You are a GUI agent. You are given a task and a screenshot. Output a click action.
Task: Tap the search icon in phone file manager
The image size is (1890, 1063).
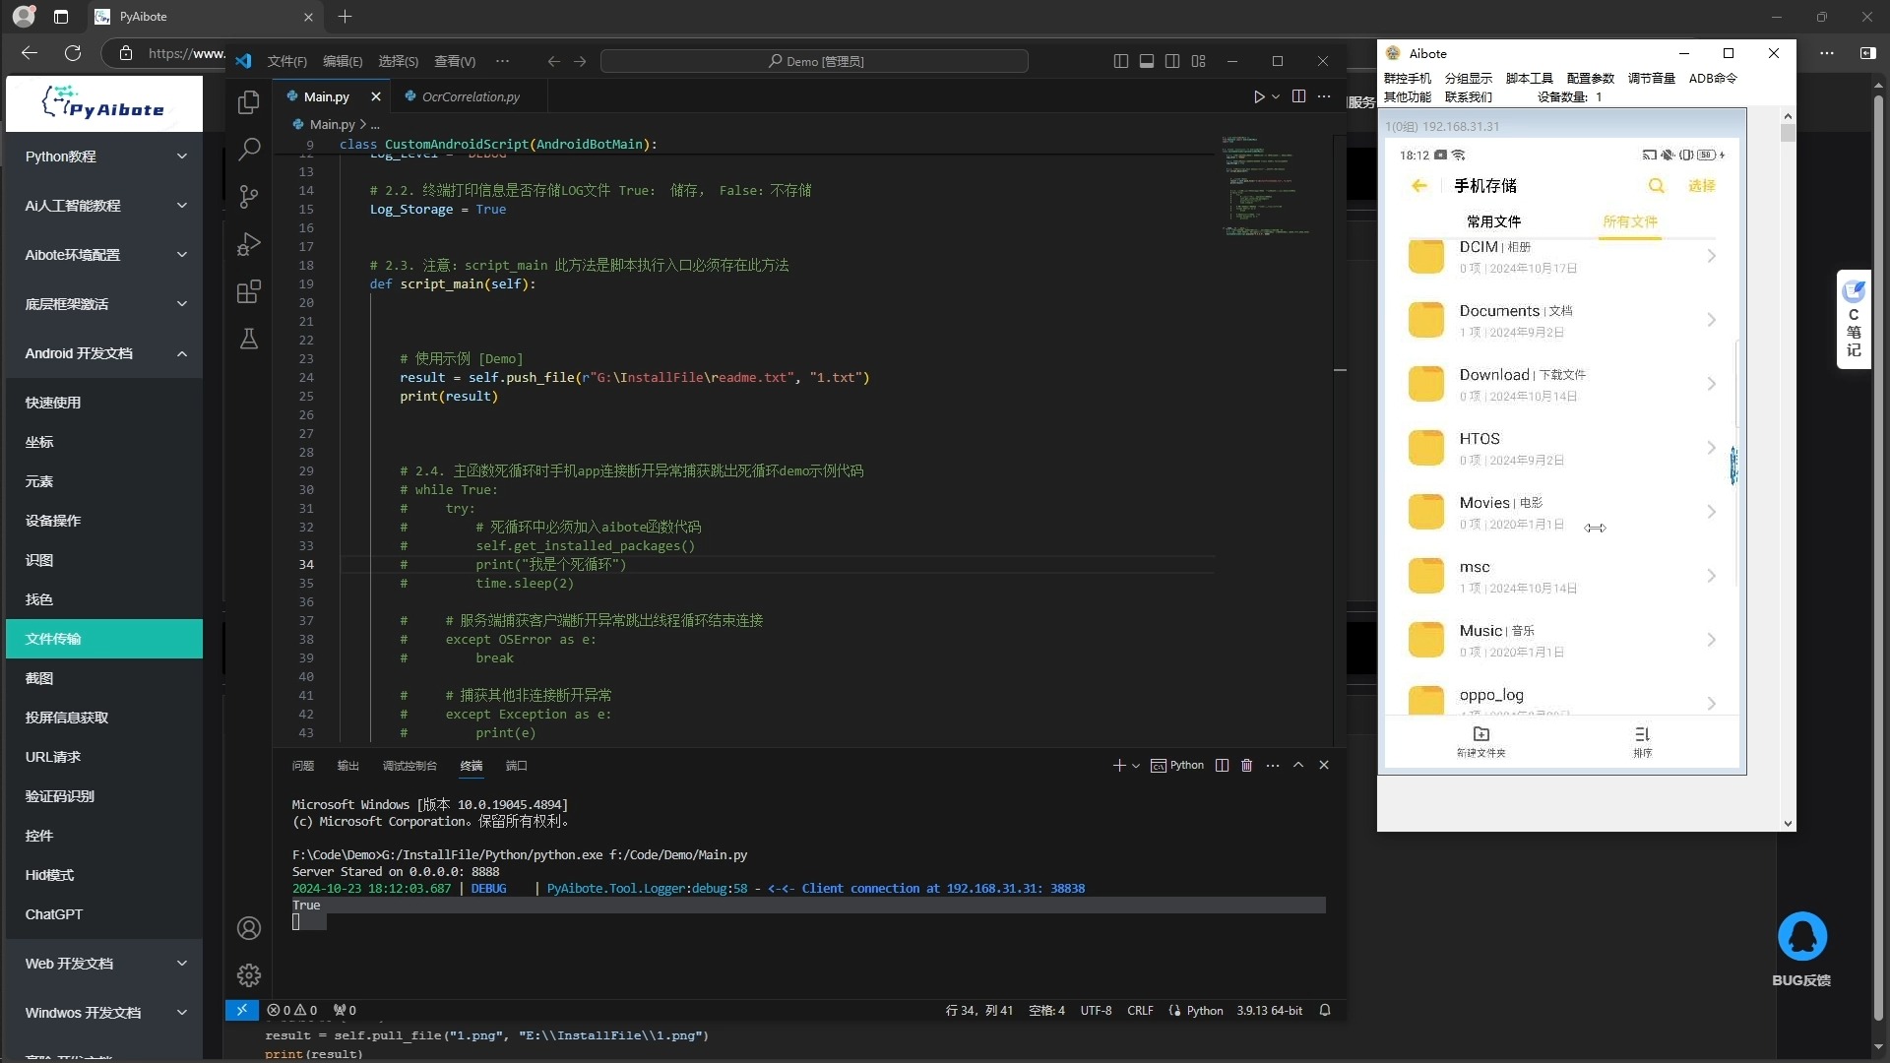[1657, 185]
